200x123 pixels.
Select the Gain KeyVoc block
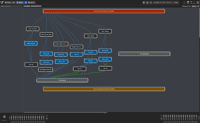[90, 36]
